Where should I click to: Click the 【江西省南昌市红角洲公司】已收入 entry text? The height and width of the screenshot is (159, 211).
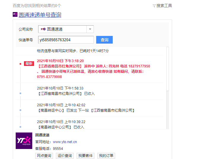(66, 94)
